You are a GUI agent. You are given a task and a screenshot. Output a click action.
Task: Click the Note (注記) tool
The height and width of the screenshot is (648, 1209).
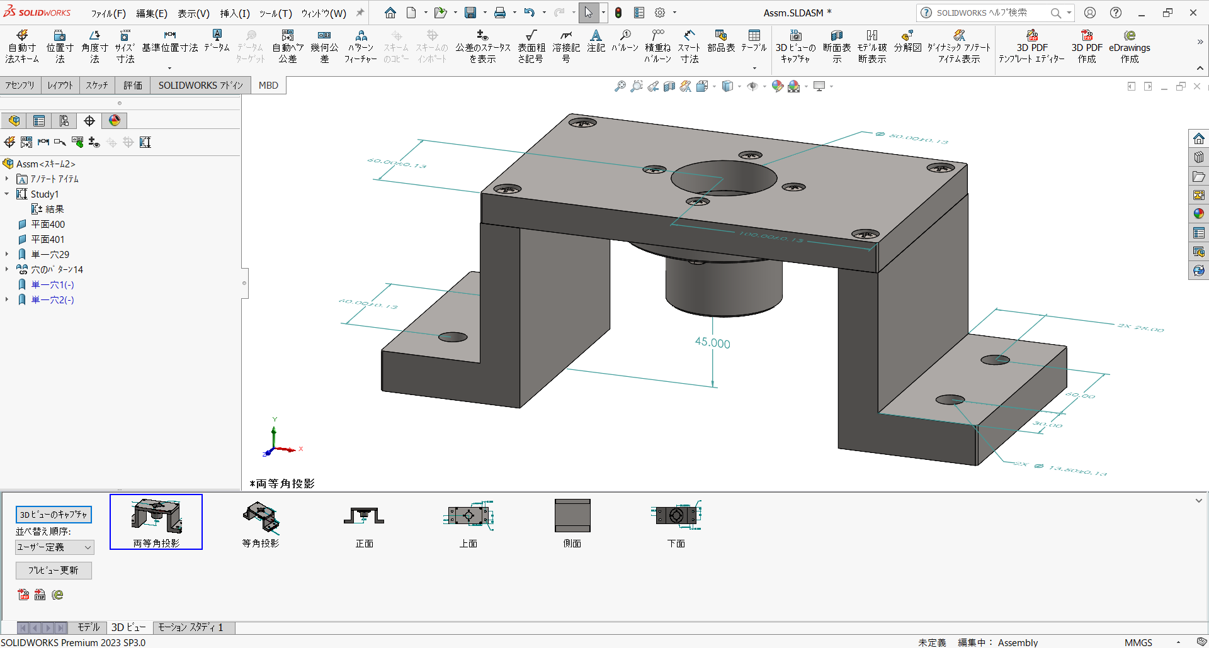(x=596, y=41)
